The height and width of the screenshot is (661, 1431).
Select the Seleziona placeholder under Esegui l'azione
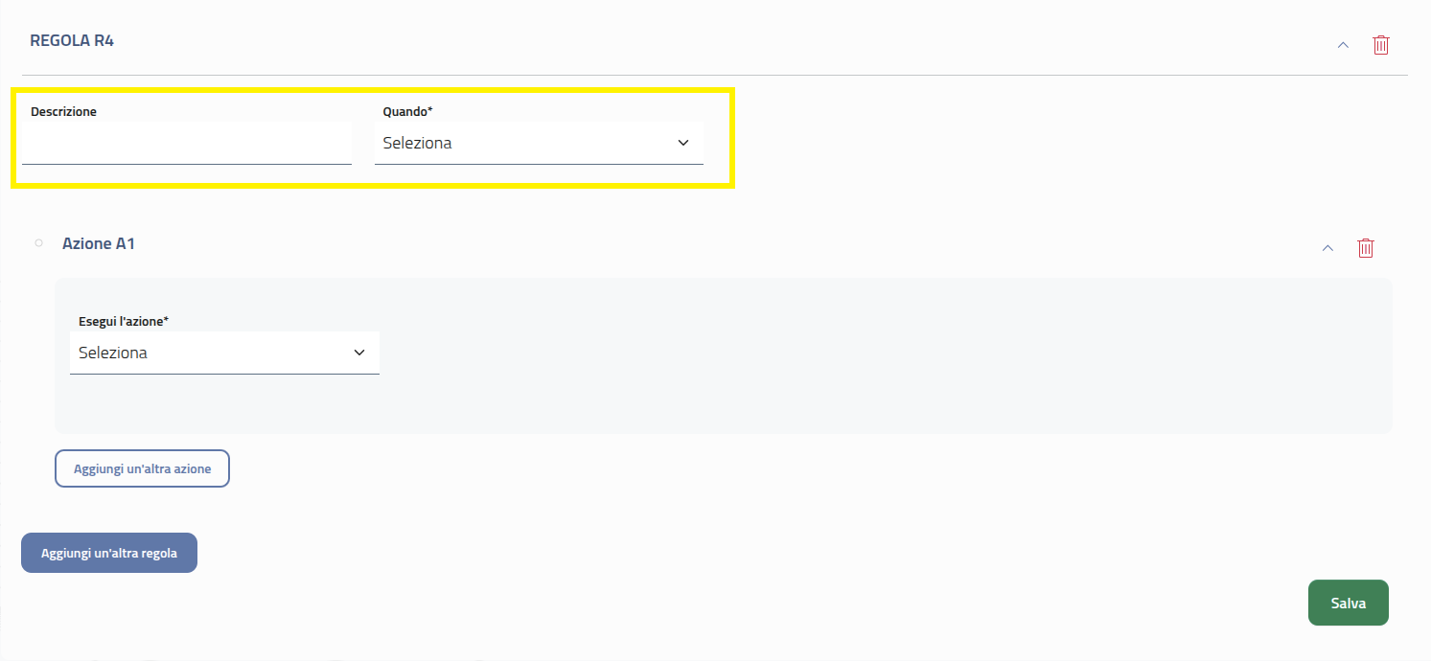[x=113, y=353]
